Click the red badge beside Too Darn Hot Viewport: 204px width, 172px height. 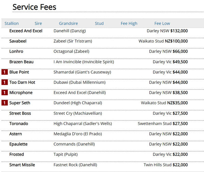click(4, 82)
